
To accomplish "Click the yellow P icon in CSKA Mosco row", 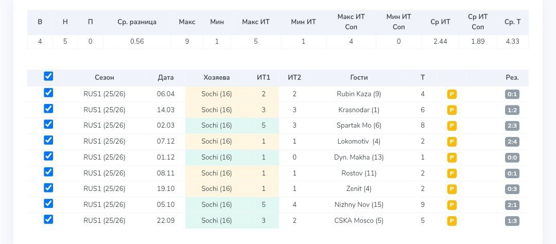I will pyautogui.click(x=452, y=221).
